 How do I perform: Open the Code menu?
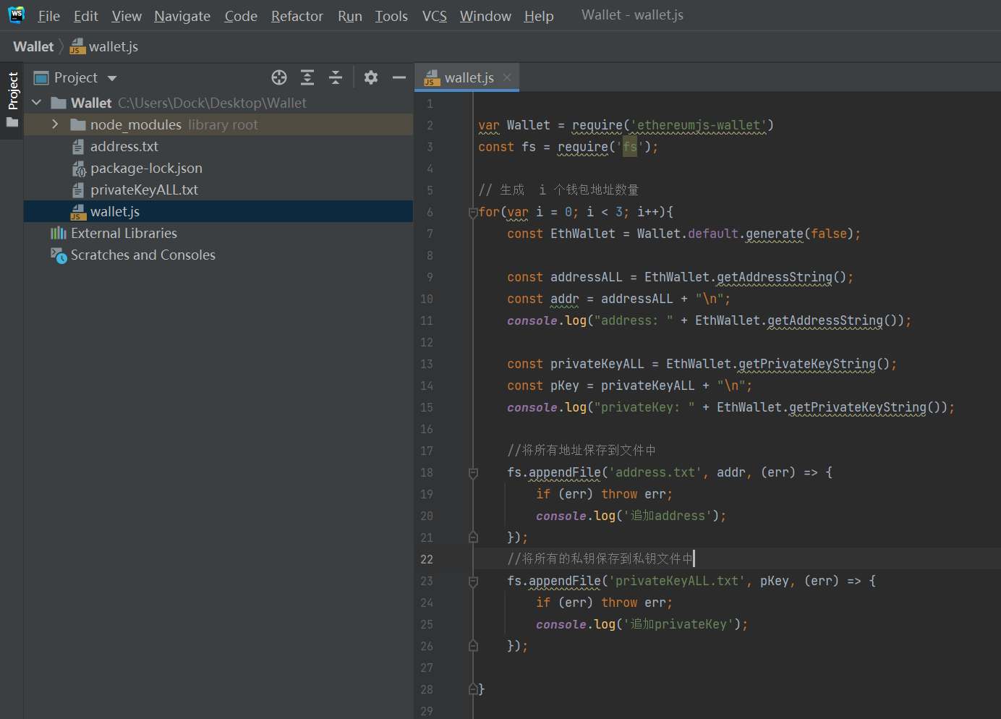241,16
